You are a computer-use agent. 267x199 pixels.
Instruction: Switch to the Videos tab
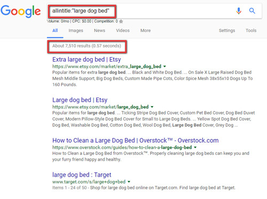(x=123, y=30)
